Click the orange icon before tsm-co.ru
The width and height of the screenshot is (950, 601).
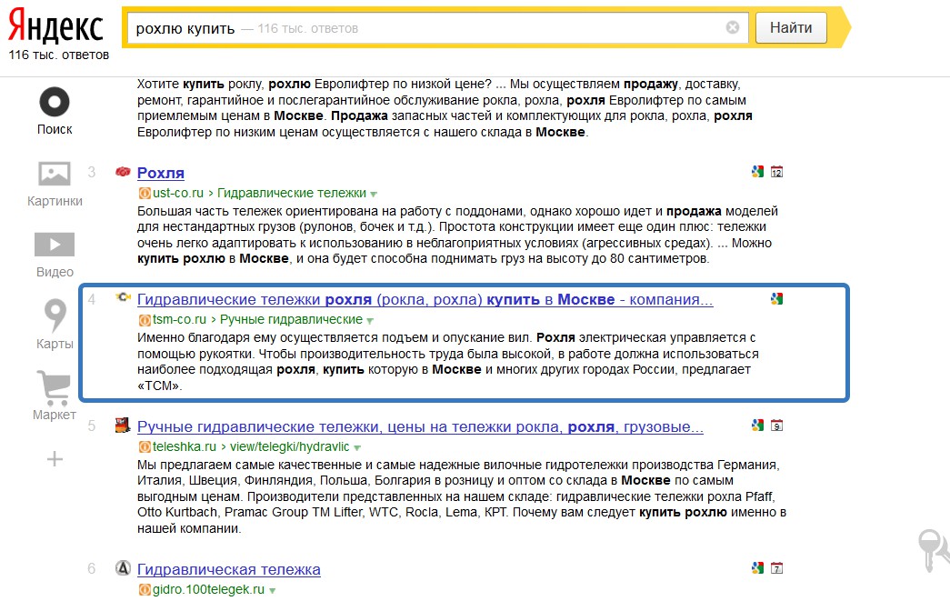[145, 320]
